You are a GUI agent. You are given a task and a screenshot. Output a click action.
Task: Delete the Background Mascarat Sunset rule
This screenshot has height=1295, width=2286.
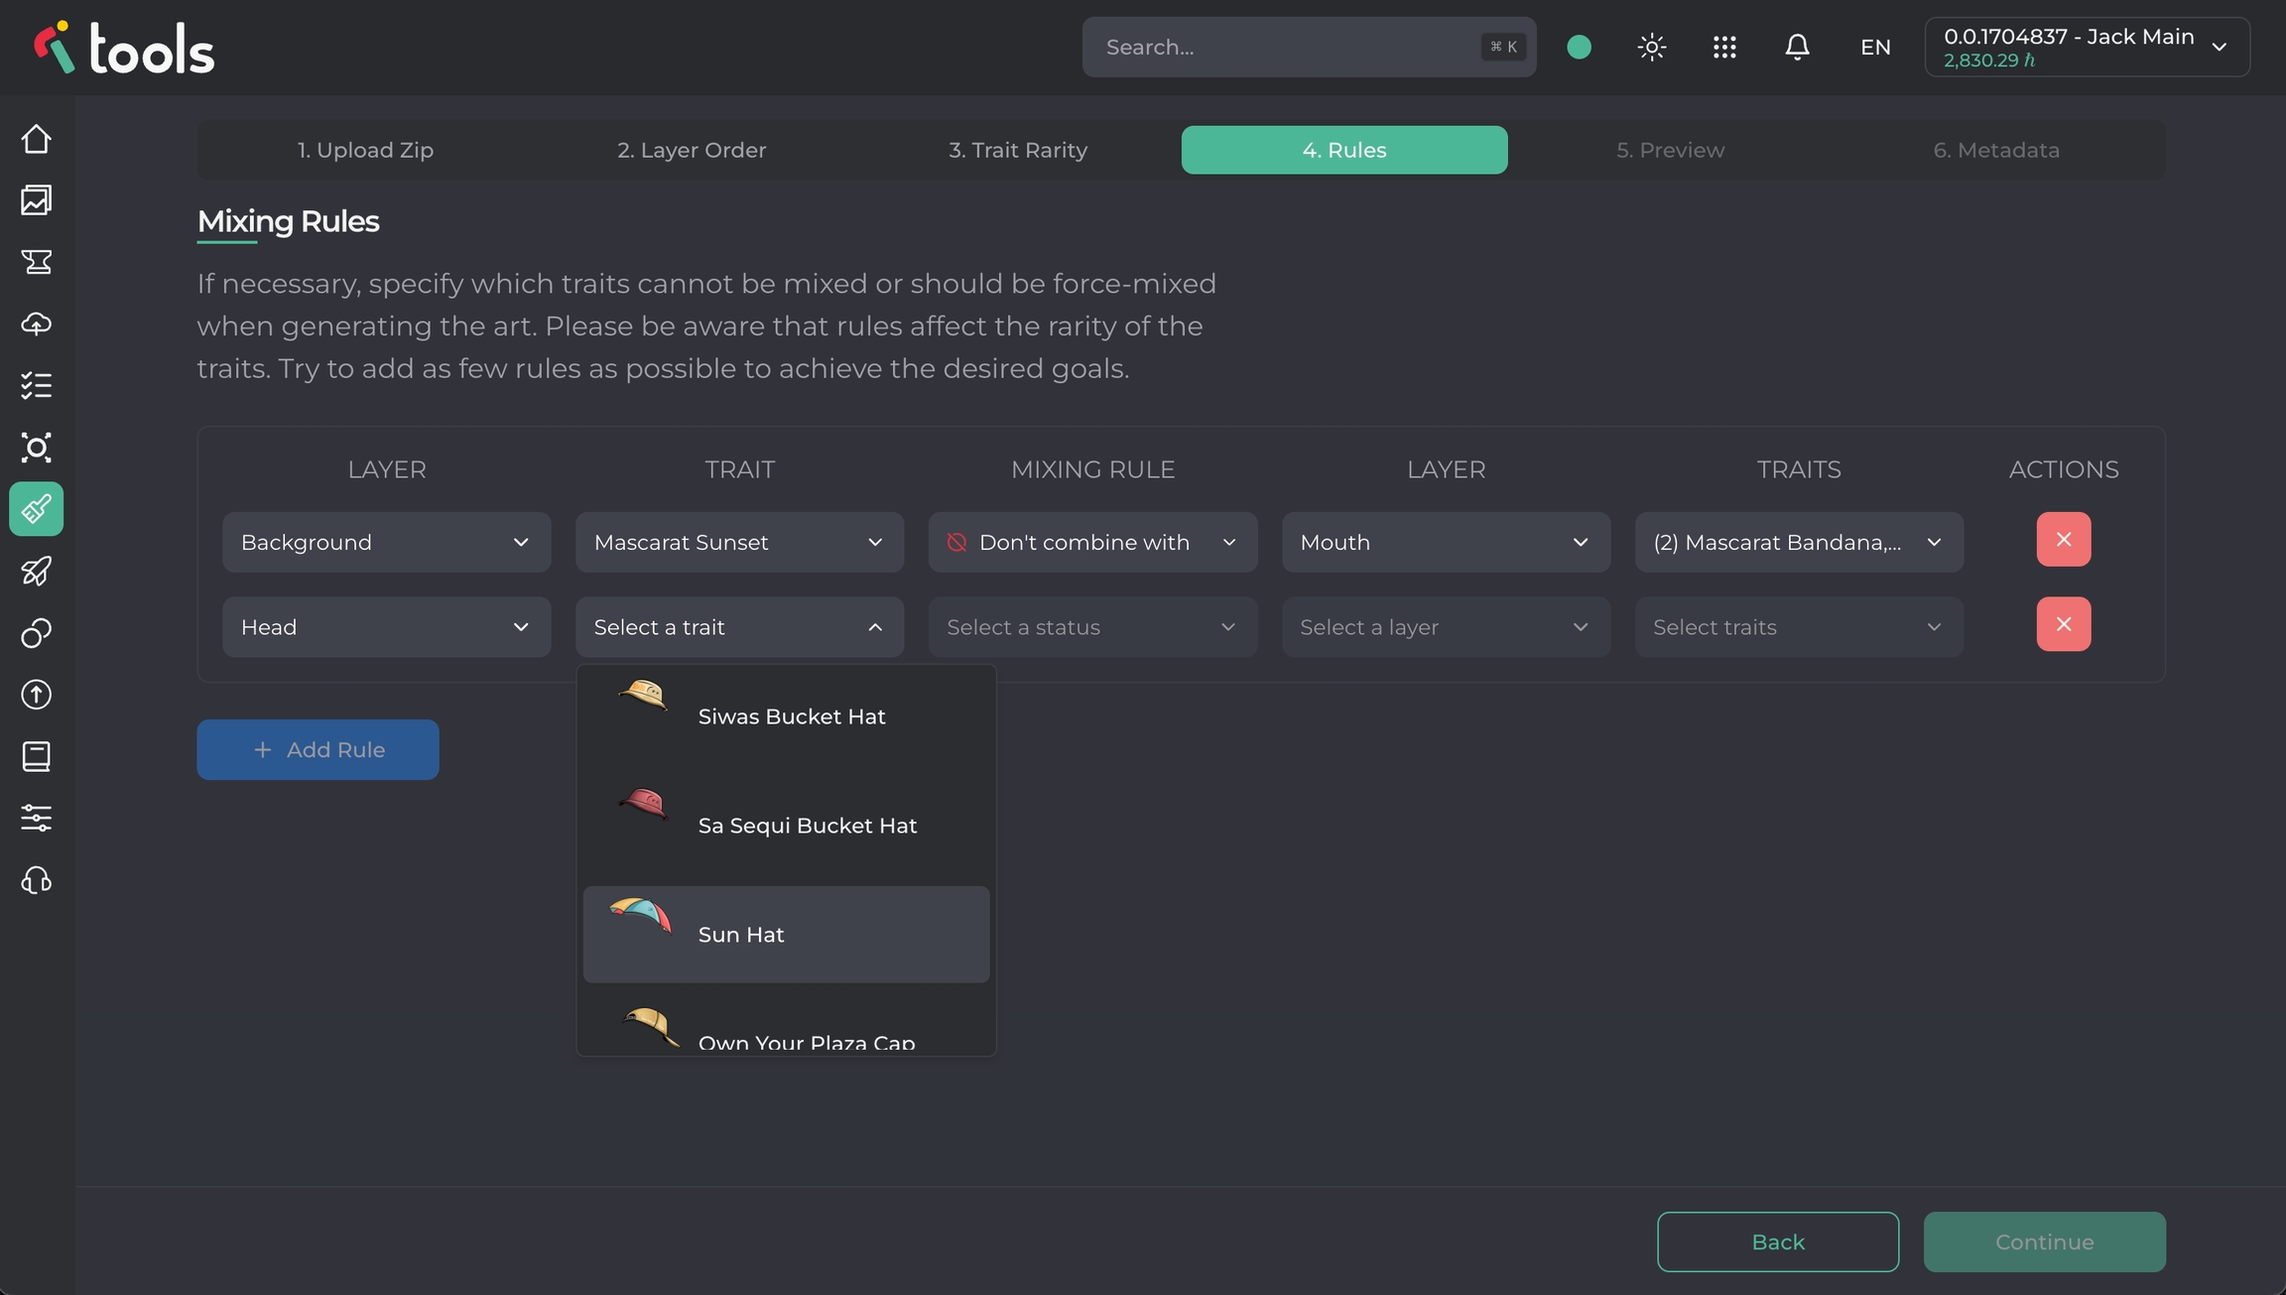pos(2063,539)
